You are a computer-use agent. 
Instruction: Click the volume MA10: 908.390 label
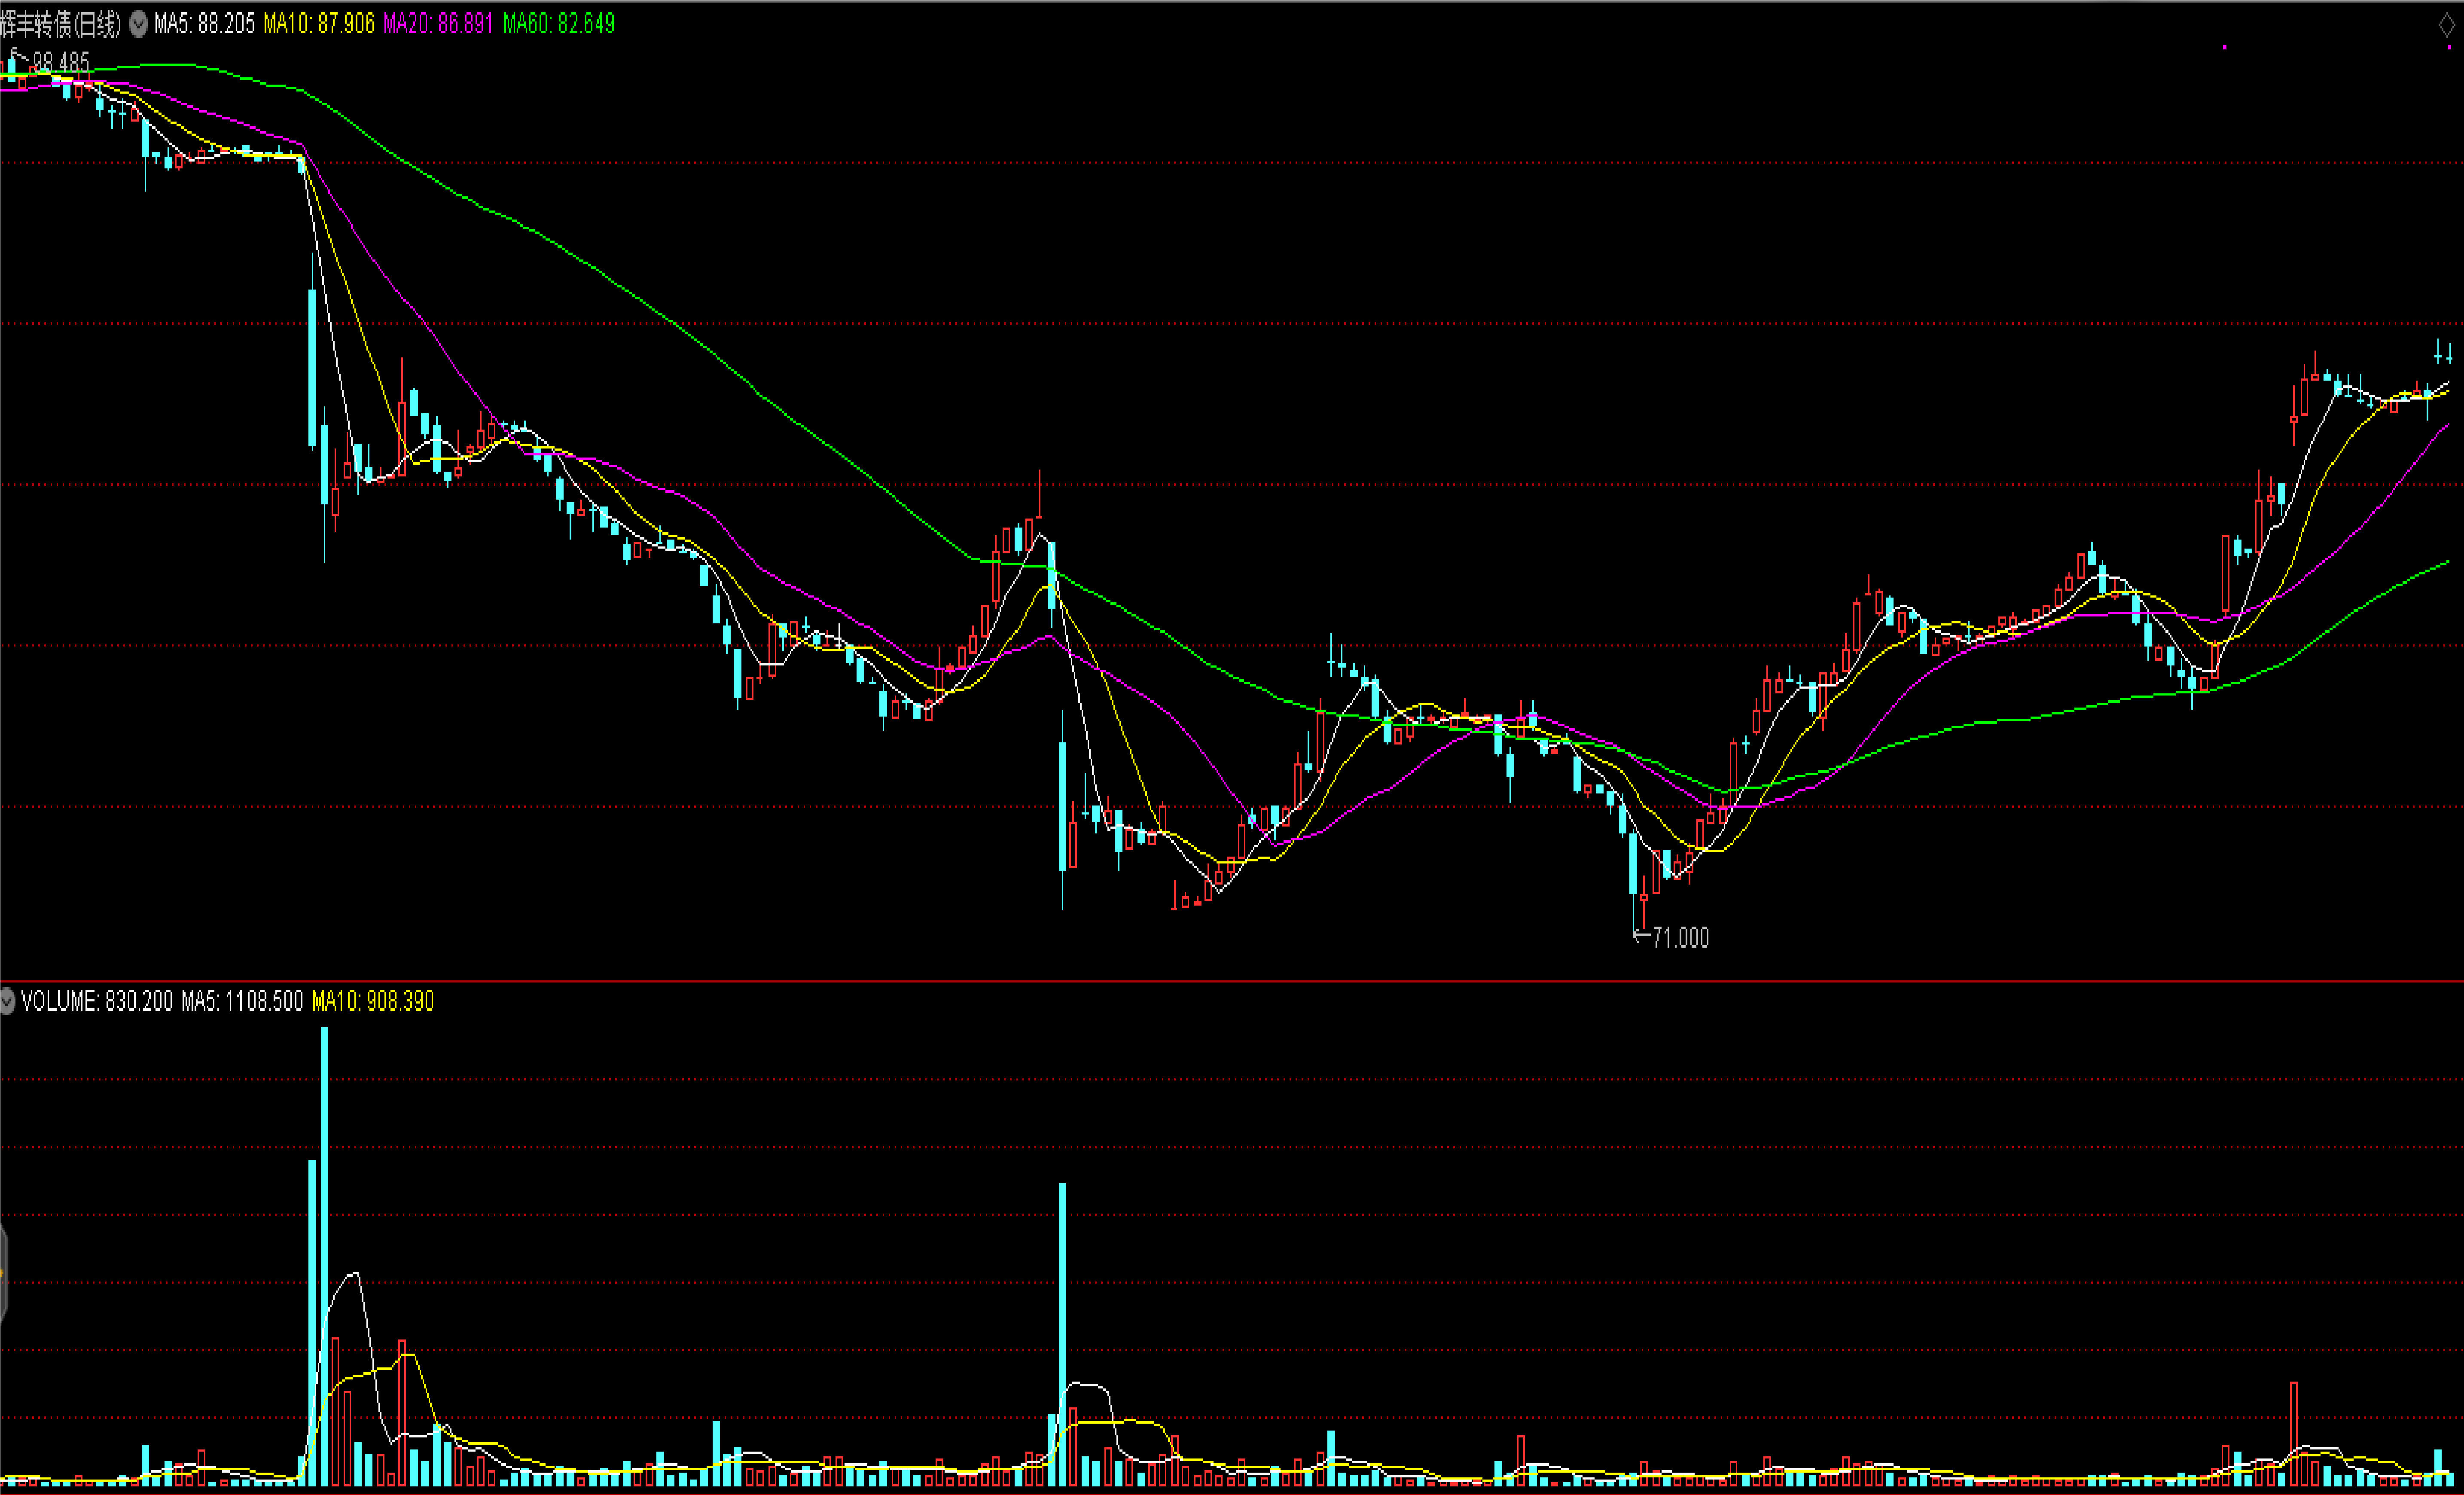click(373, 1001)
